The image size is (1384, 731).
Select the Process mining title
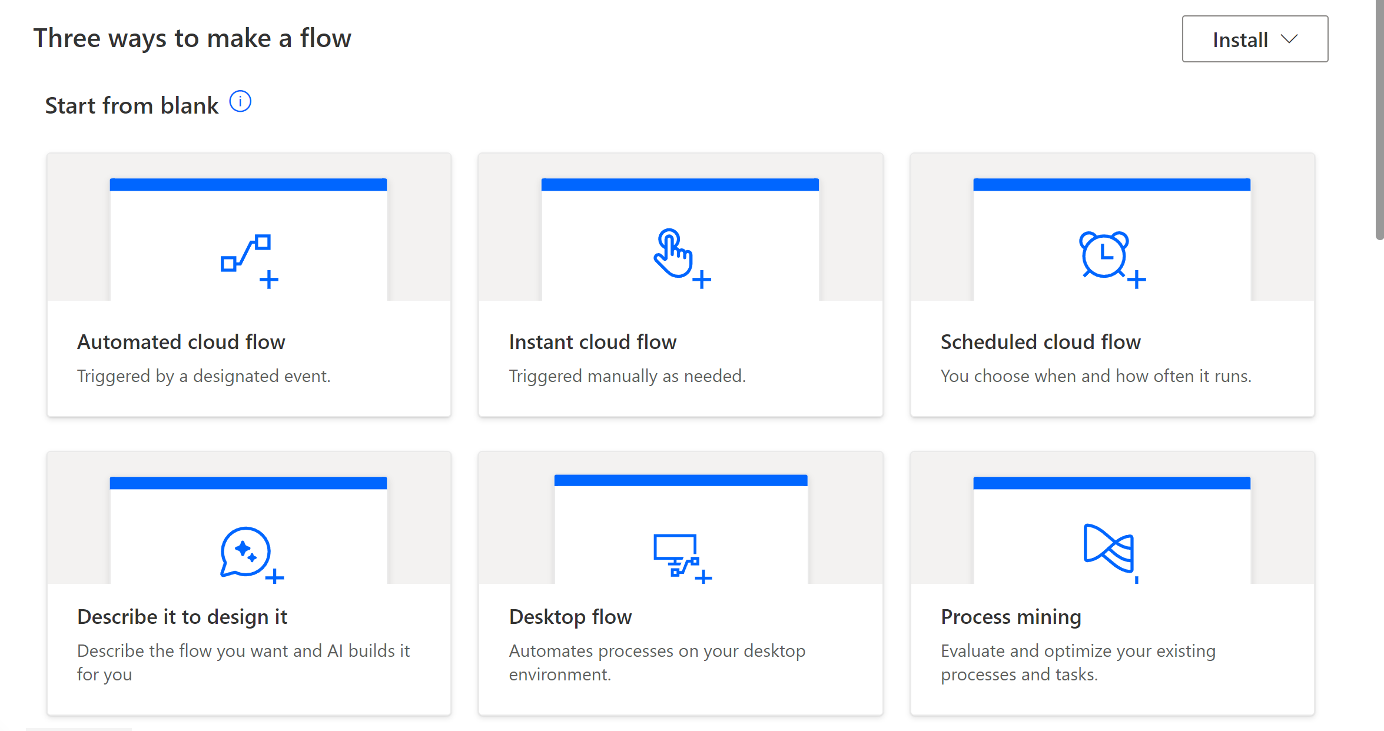(x=1011, y=617)
